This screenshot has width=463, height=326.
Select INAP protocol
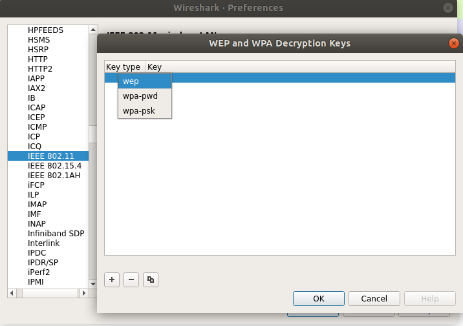point(37,224)
